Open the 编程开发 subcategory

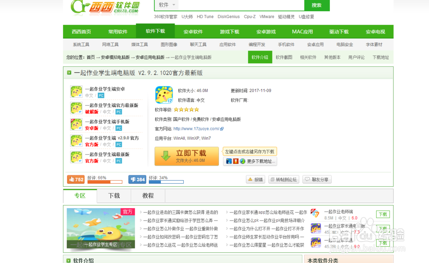point(257,45)
